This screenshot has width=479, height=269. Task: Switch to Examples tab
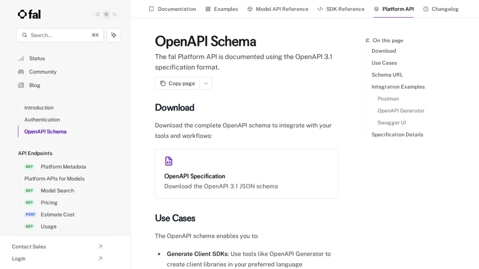[222, 9]
